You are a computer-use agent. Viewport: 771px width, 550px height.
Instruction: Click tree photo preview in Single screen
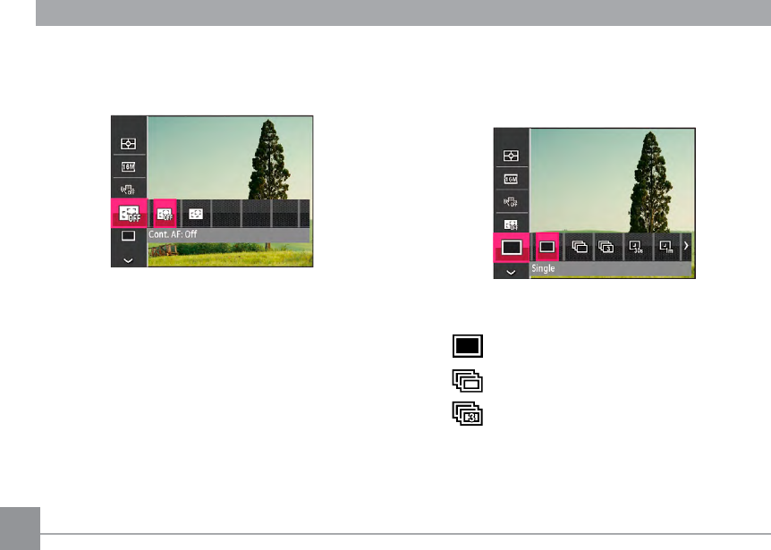[x=612, y=181]
